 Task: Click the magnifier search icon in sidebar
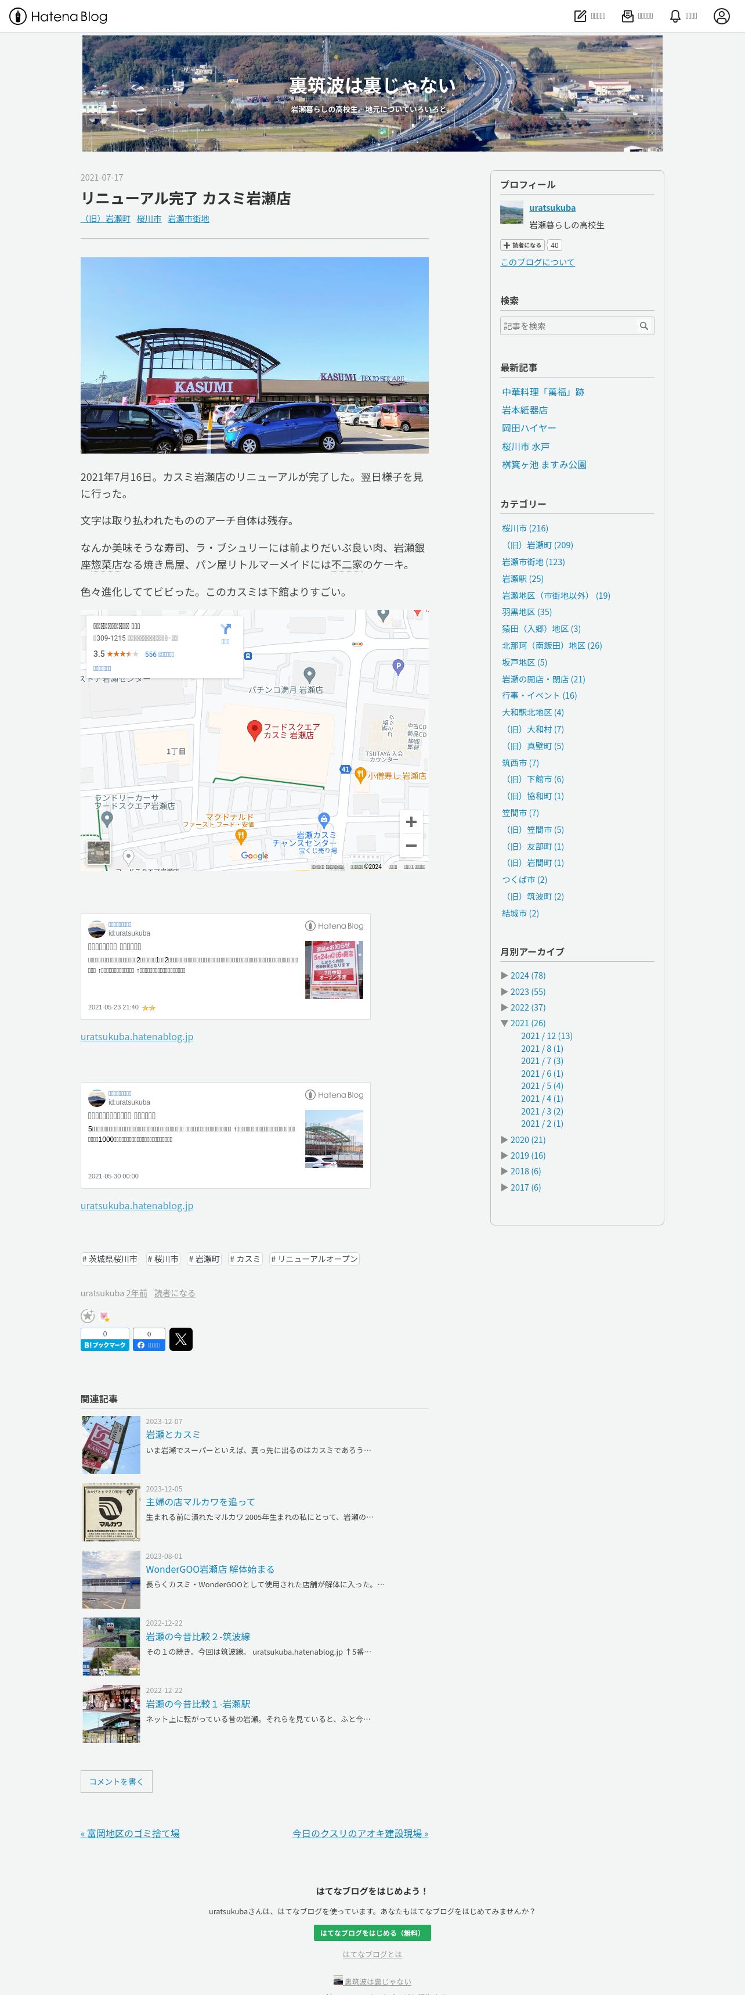[643, 326]
